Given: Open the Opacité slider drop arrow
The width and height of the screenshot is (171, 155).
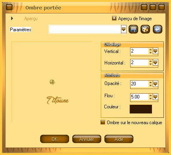Looking at the screenshot, I should pos(156,84).
